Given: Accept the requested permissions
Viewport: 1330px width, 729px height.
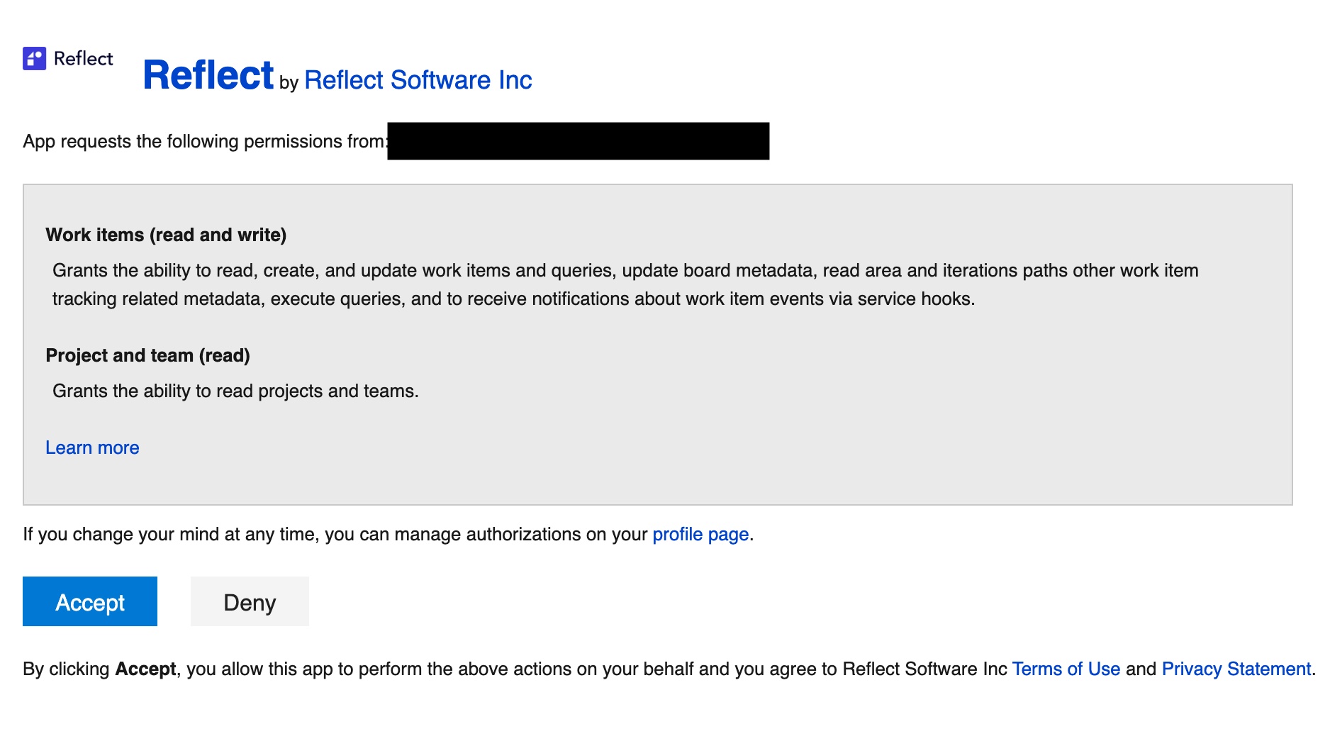Looking at the screenshot, I should (89, 601).
